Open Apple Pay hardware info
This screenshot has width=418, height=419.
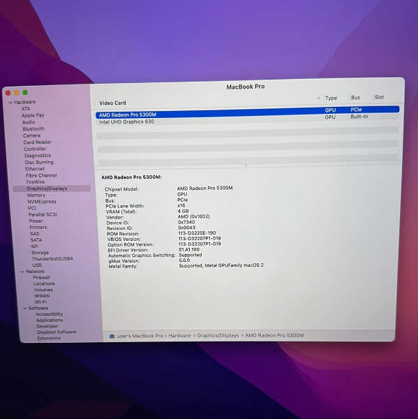[33, 115]
